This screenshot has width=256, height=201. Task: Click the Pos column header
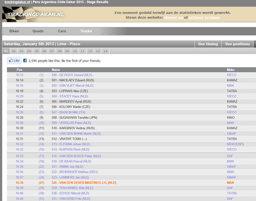pos(20,70)
